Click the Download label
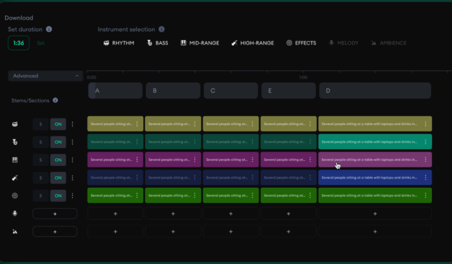This screenshot has width=452, height=264. 19,18
